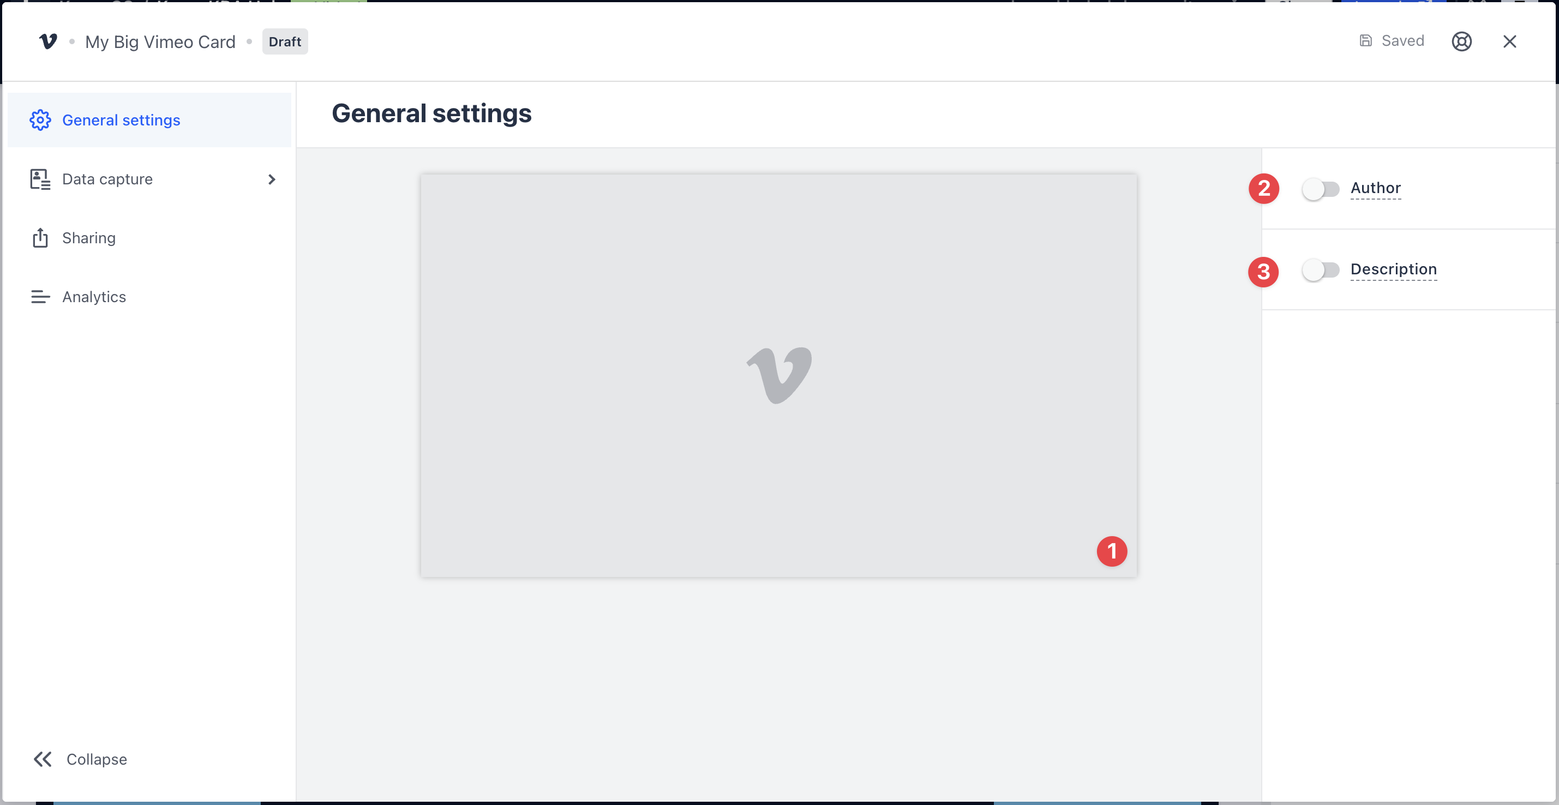This screenshot has height=805, width=1559.
Task: Click the Analytics lines icon
Action: pyautogui.click(x=40, y=297)
